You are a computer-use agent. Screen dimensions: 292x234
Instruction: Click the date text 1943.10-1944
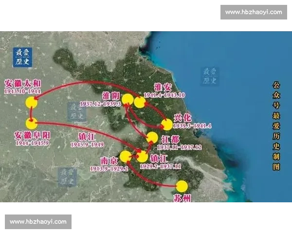[x=22, y=91]
